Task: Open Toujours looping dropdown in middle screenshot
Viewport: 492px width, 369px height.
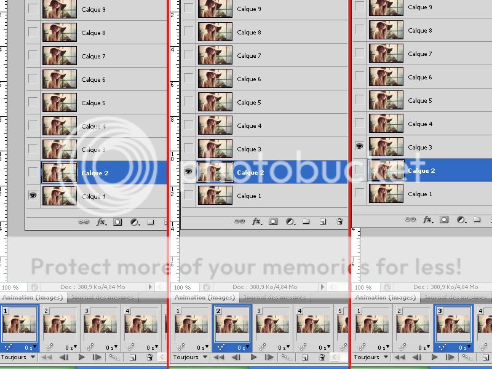Action: (x=190, y=357)
